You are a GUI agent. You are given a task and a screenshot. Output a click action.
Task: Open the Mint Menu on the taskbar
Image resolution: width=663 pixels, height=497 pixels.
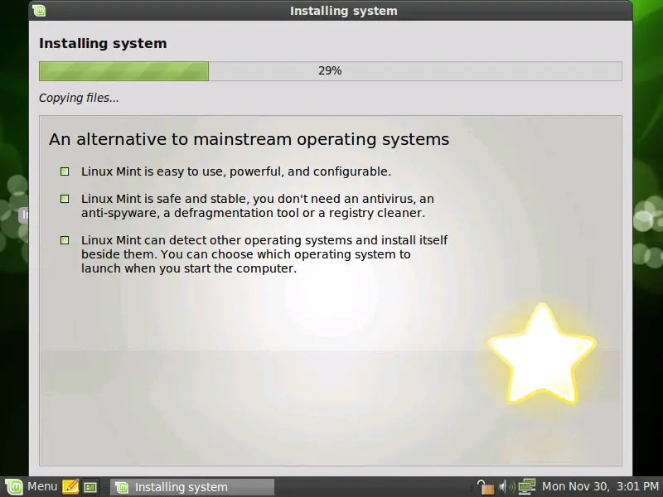pyautogui.click(x=31, y=486)
